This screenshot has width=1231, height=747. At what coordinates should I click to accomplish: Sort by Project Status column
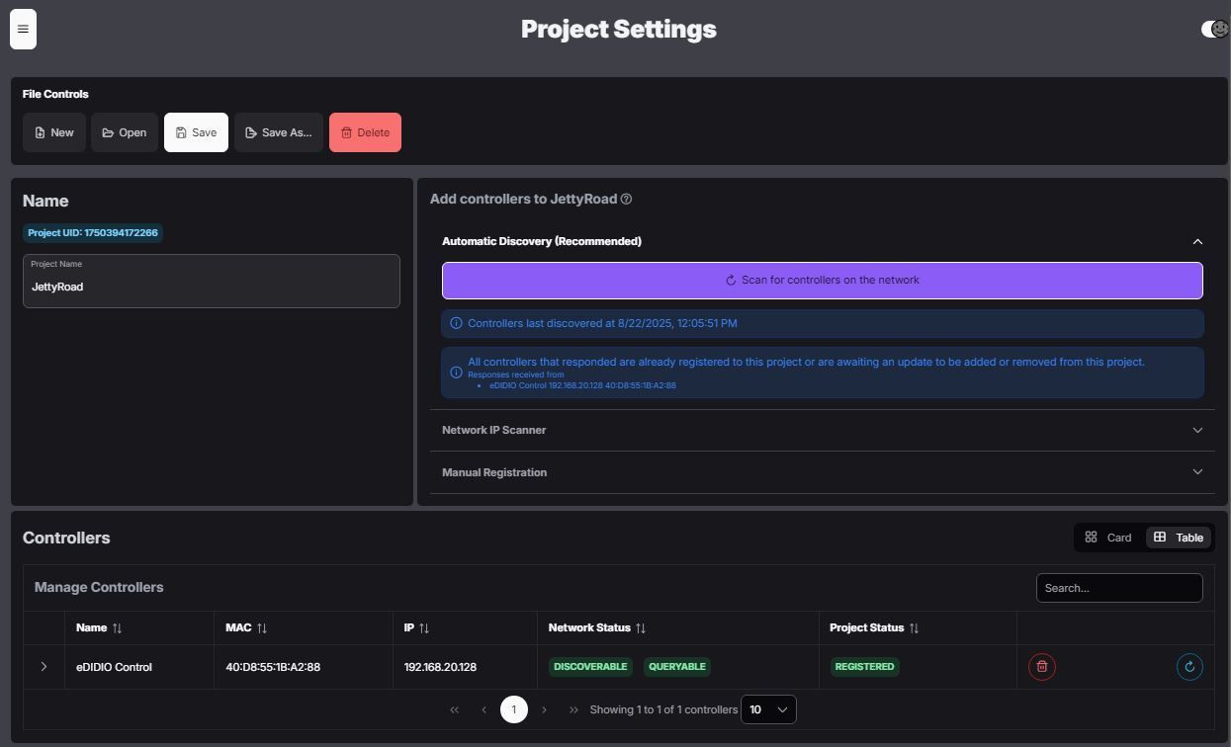click(914, 628)
